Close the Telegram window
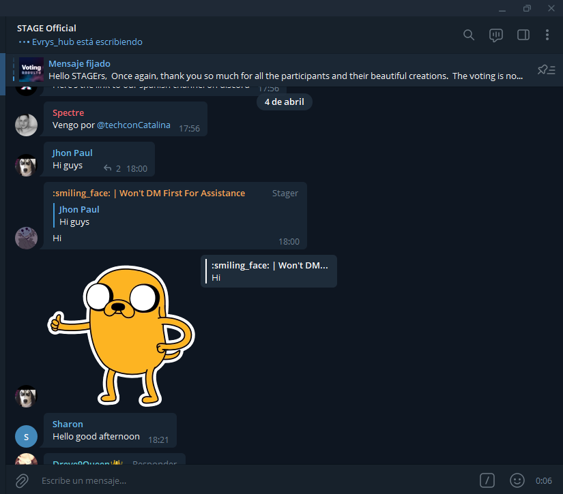This screenshot has height=494, width=563. coord(551,8)
